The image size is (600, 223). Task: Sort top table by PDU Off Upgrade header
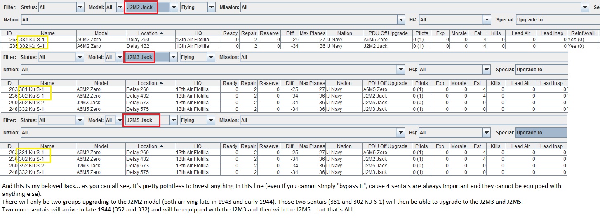(388, 33)
